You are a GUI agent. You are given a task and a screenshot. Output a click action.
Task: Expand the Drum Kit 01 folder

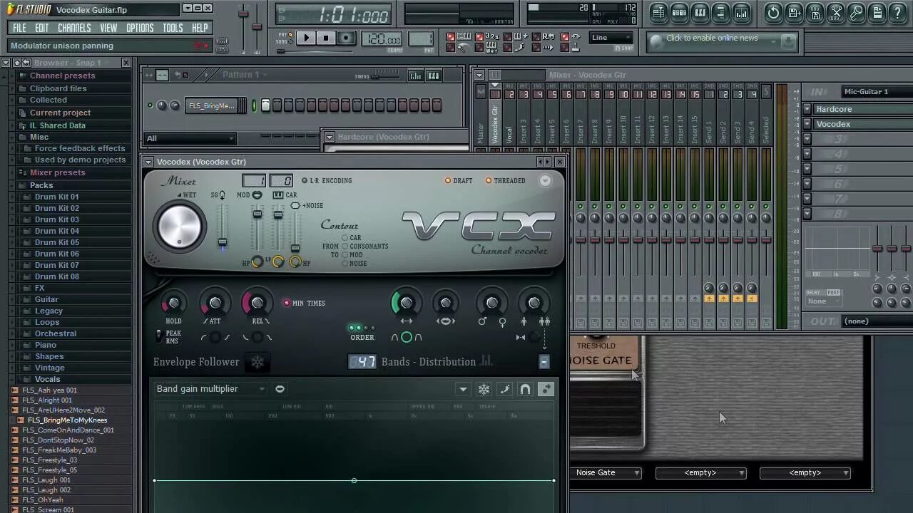click(56, 197)
